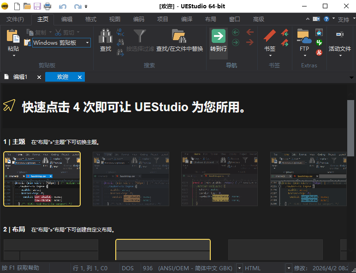Click the find previous binoculars icon
Viewport: 356px width, 273px height.
coord(120,42)
